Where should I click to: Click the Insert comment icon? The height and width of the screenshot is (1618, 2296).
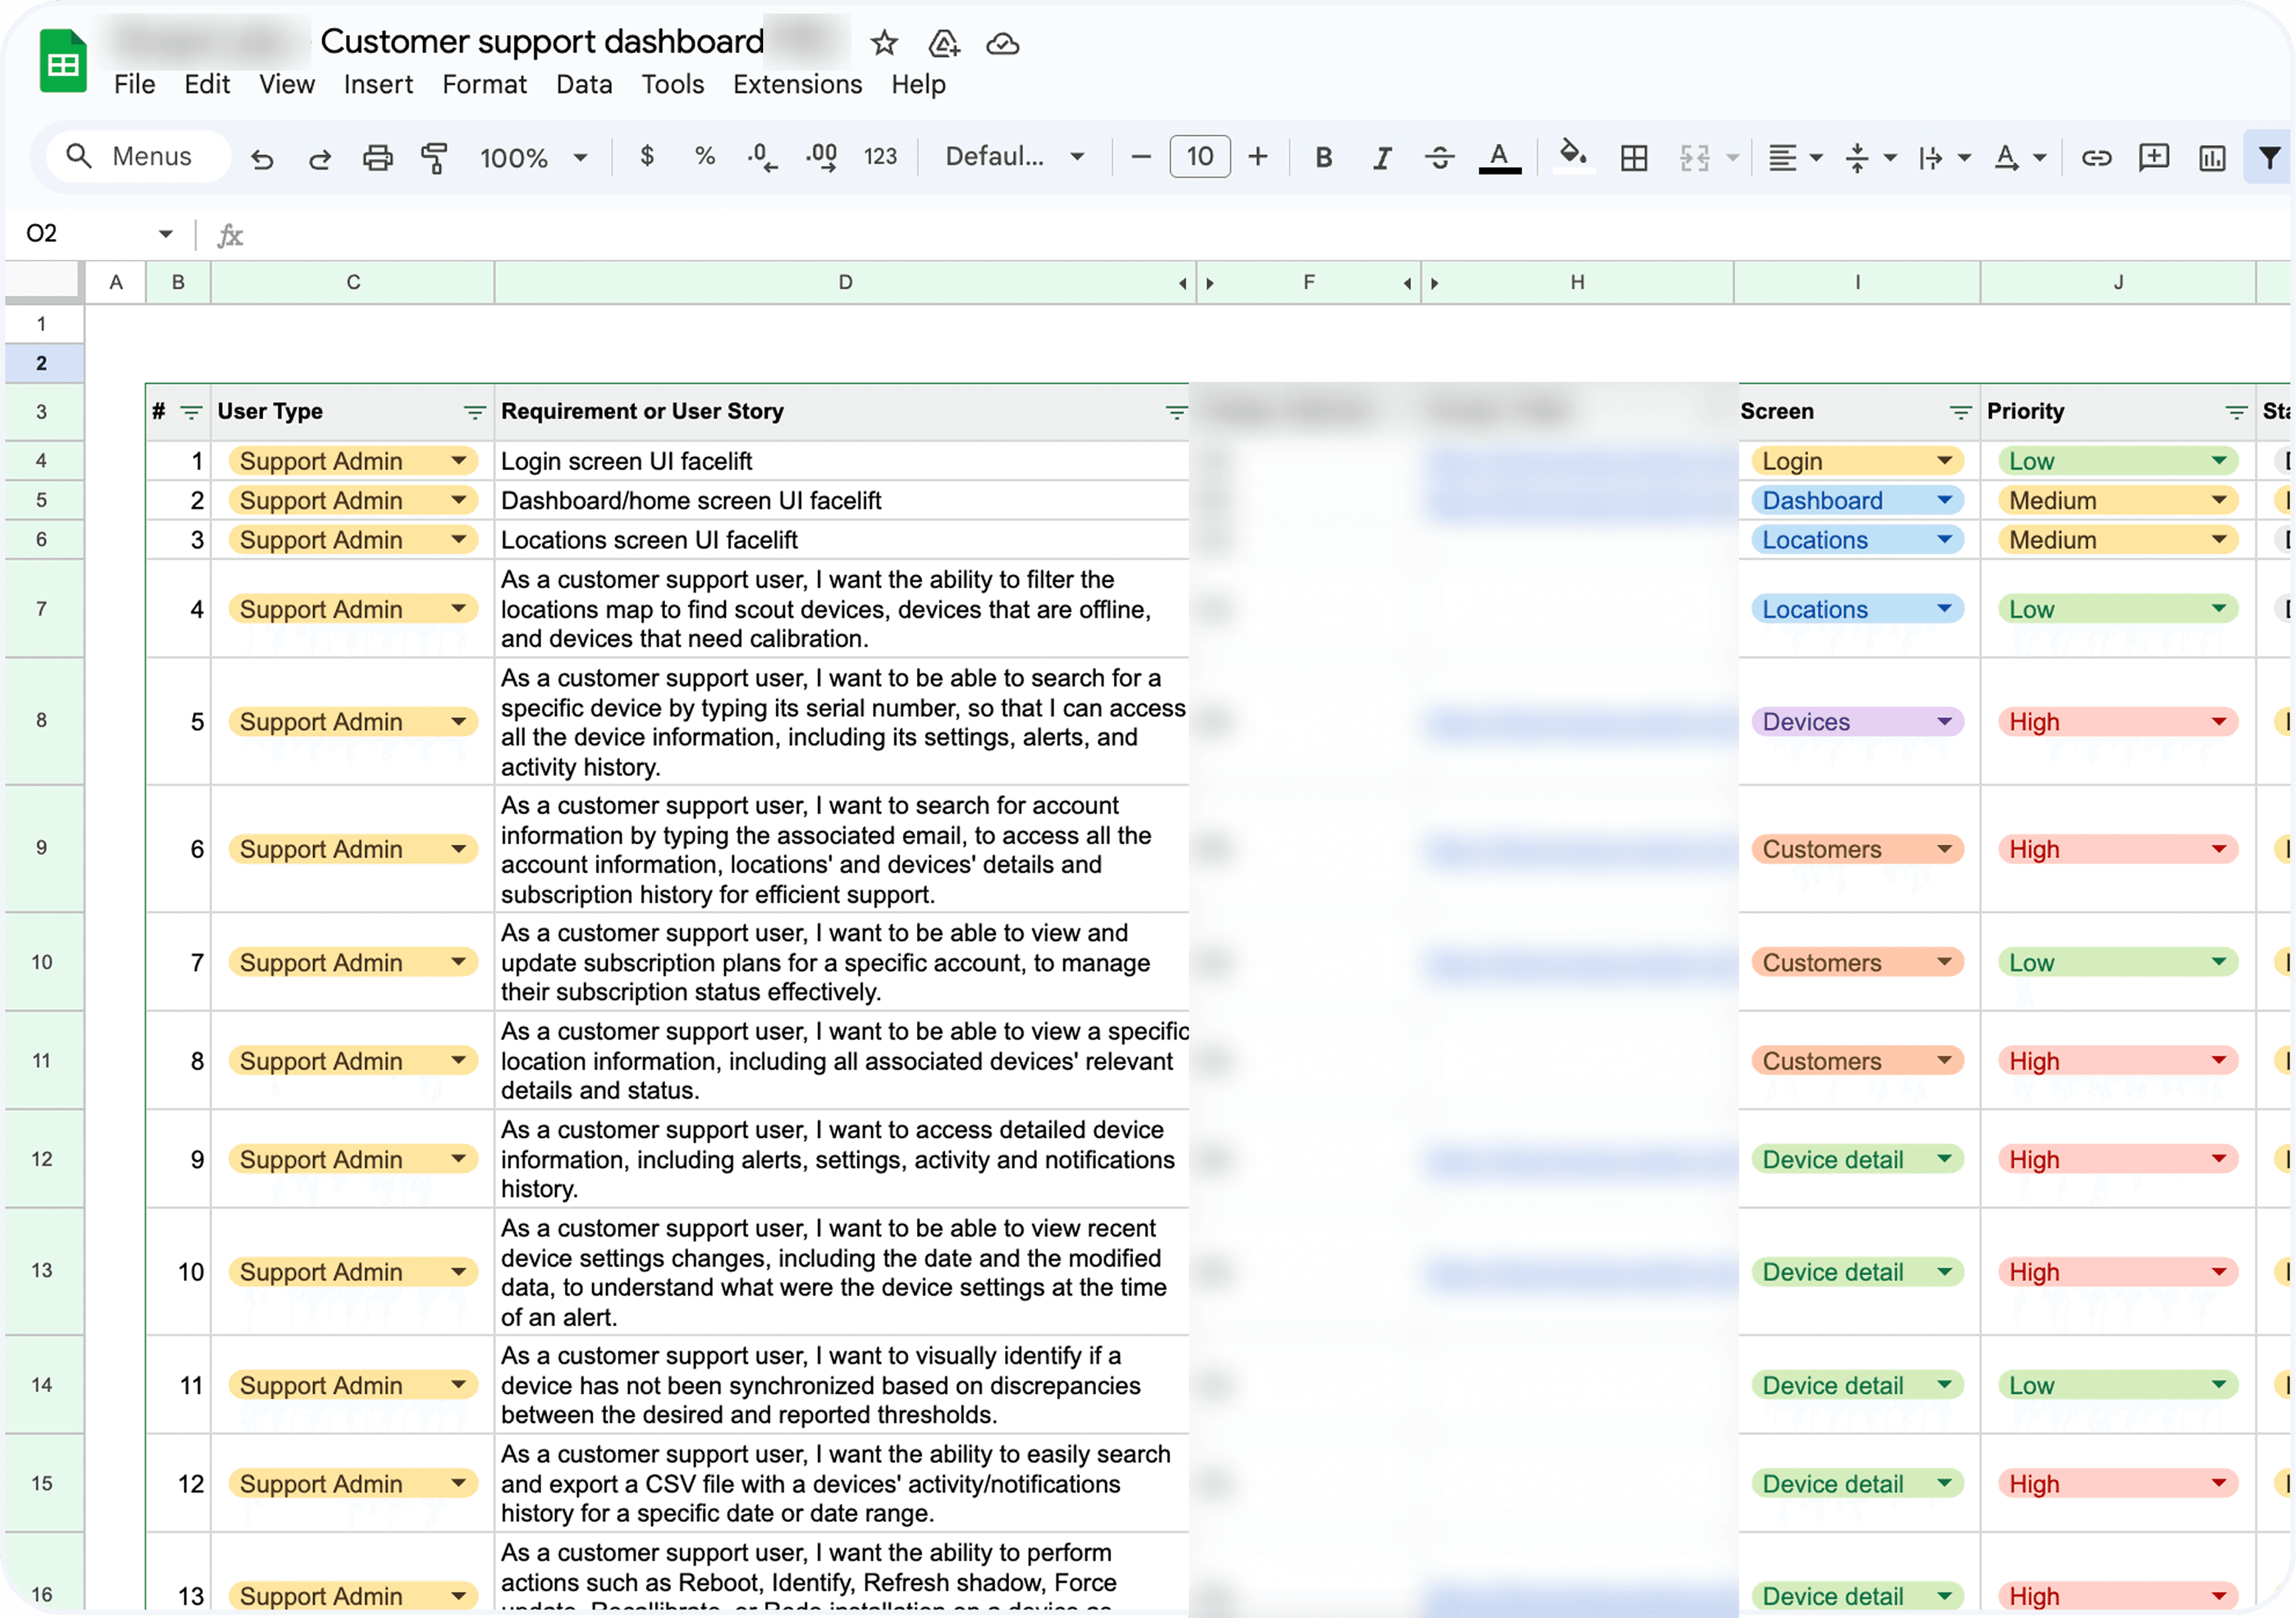point(2153,157)
